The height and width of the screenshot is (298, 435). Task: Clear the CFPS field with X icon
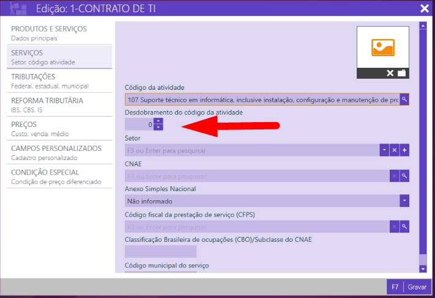point(394,227)
